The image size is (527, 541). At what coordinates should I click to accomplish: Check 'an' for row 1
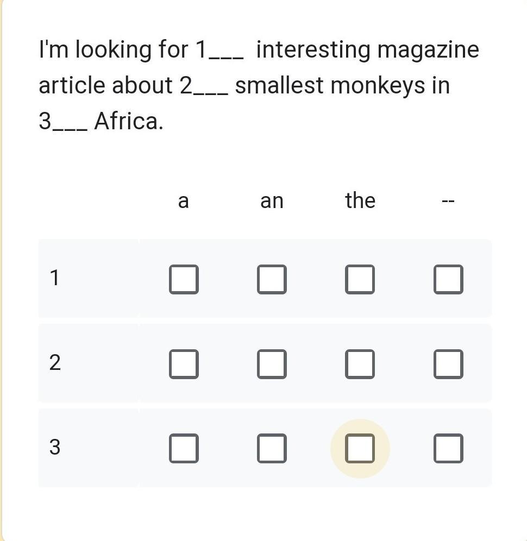(272, 279)
